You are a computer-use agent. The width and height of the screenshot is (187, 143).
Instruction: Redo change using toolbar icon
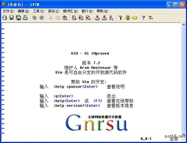pyautogui.click(x=41, y=18)
